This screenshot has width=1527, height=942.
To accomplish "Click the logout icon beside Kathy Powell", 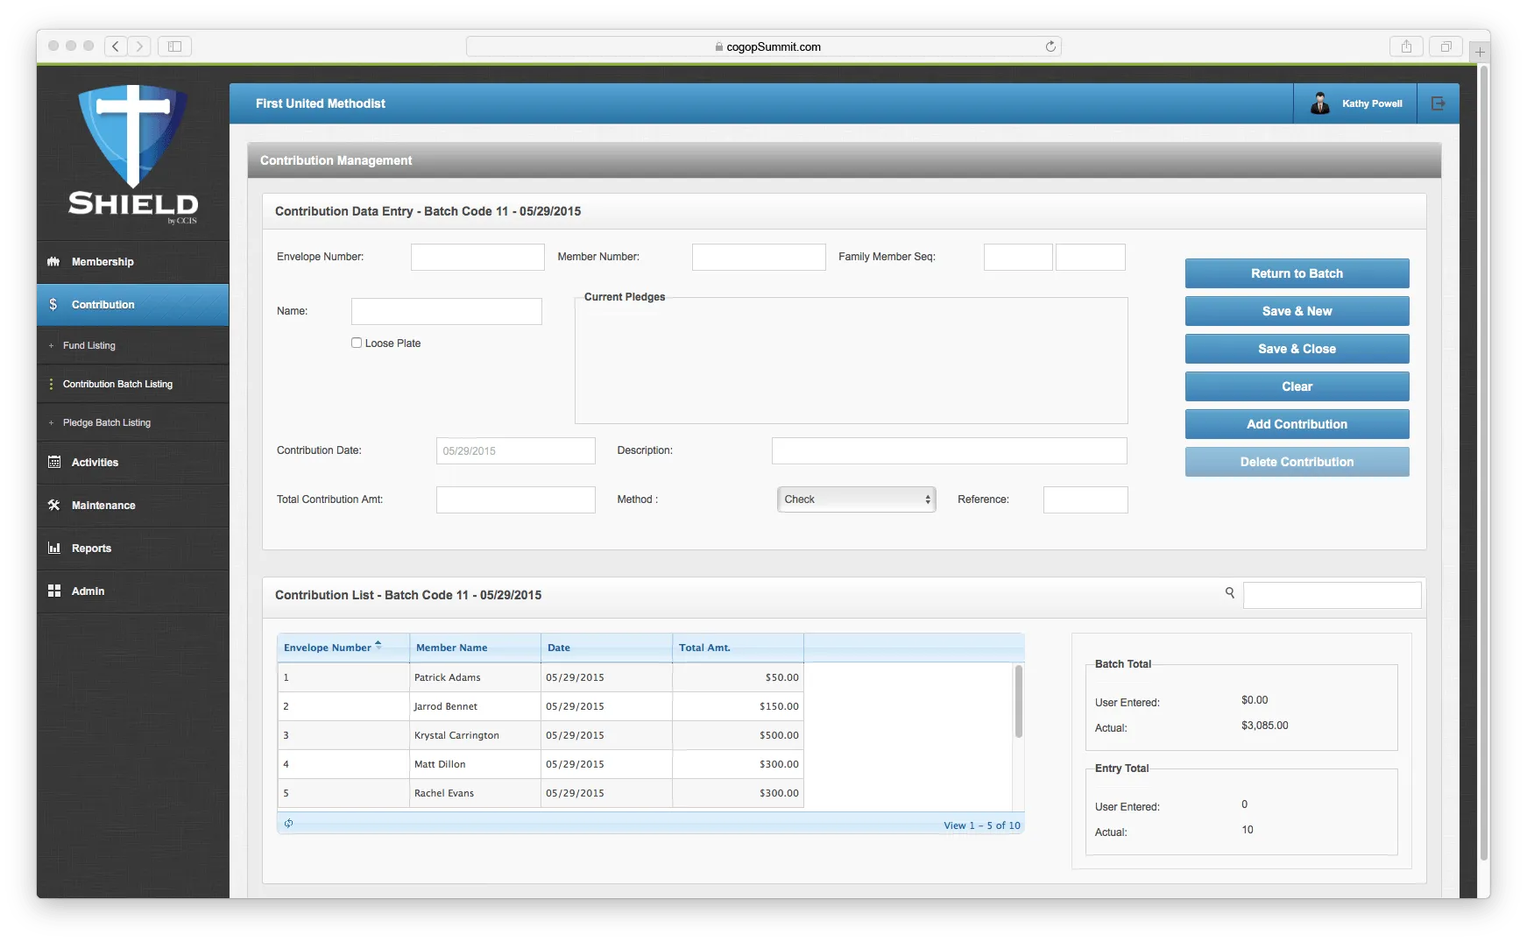I will pos(1438,103).
